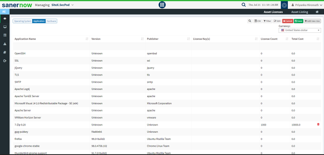Sort by Application Name column arrows
This screenshot has height=155, width=324.
click(87, 39)
